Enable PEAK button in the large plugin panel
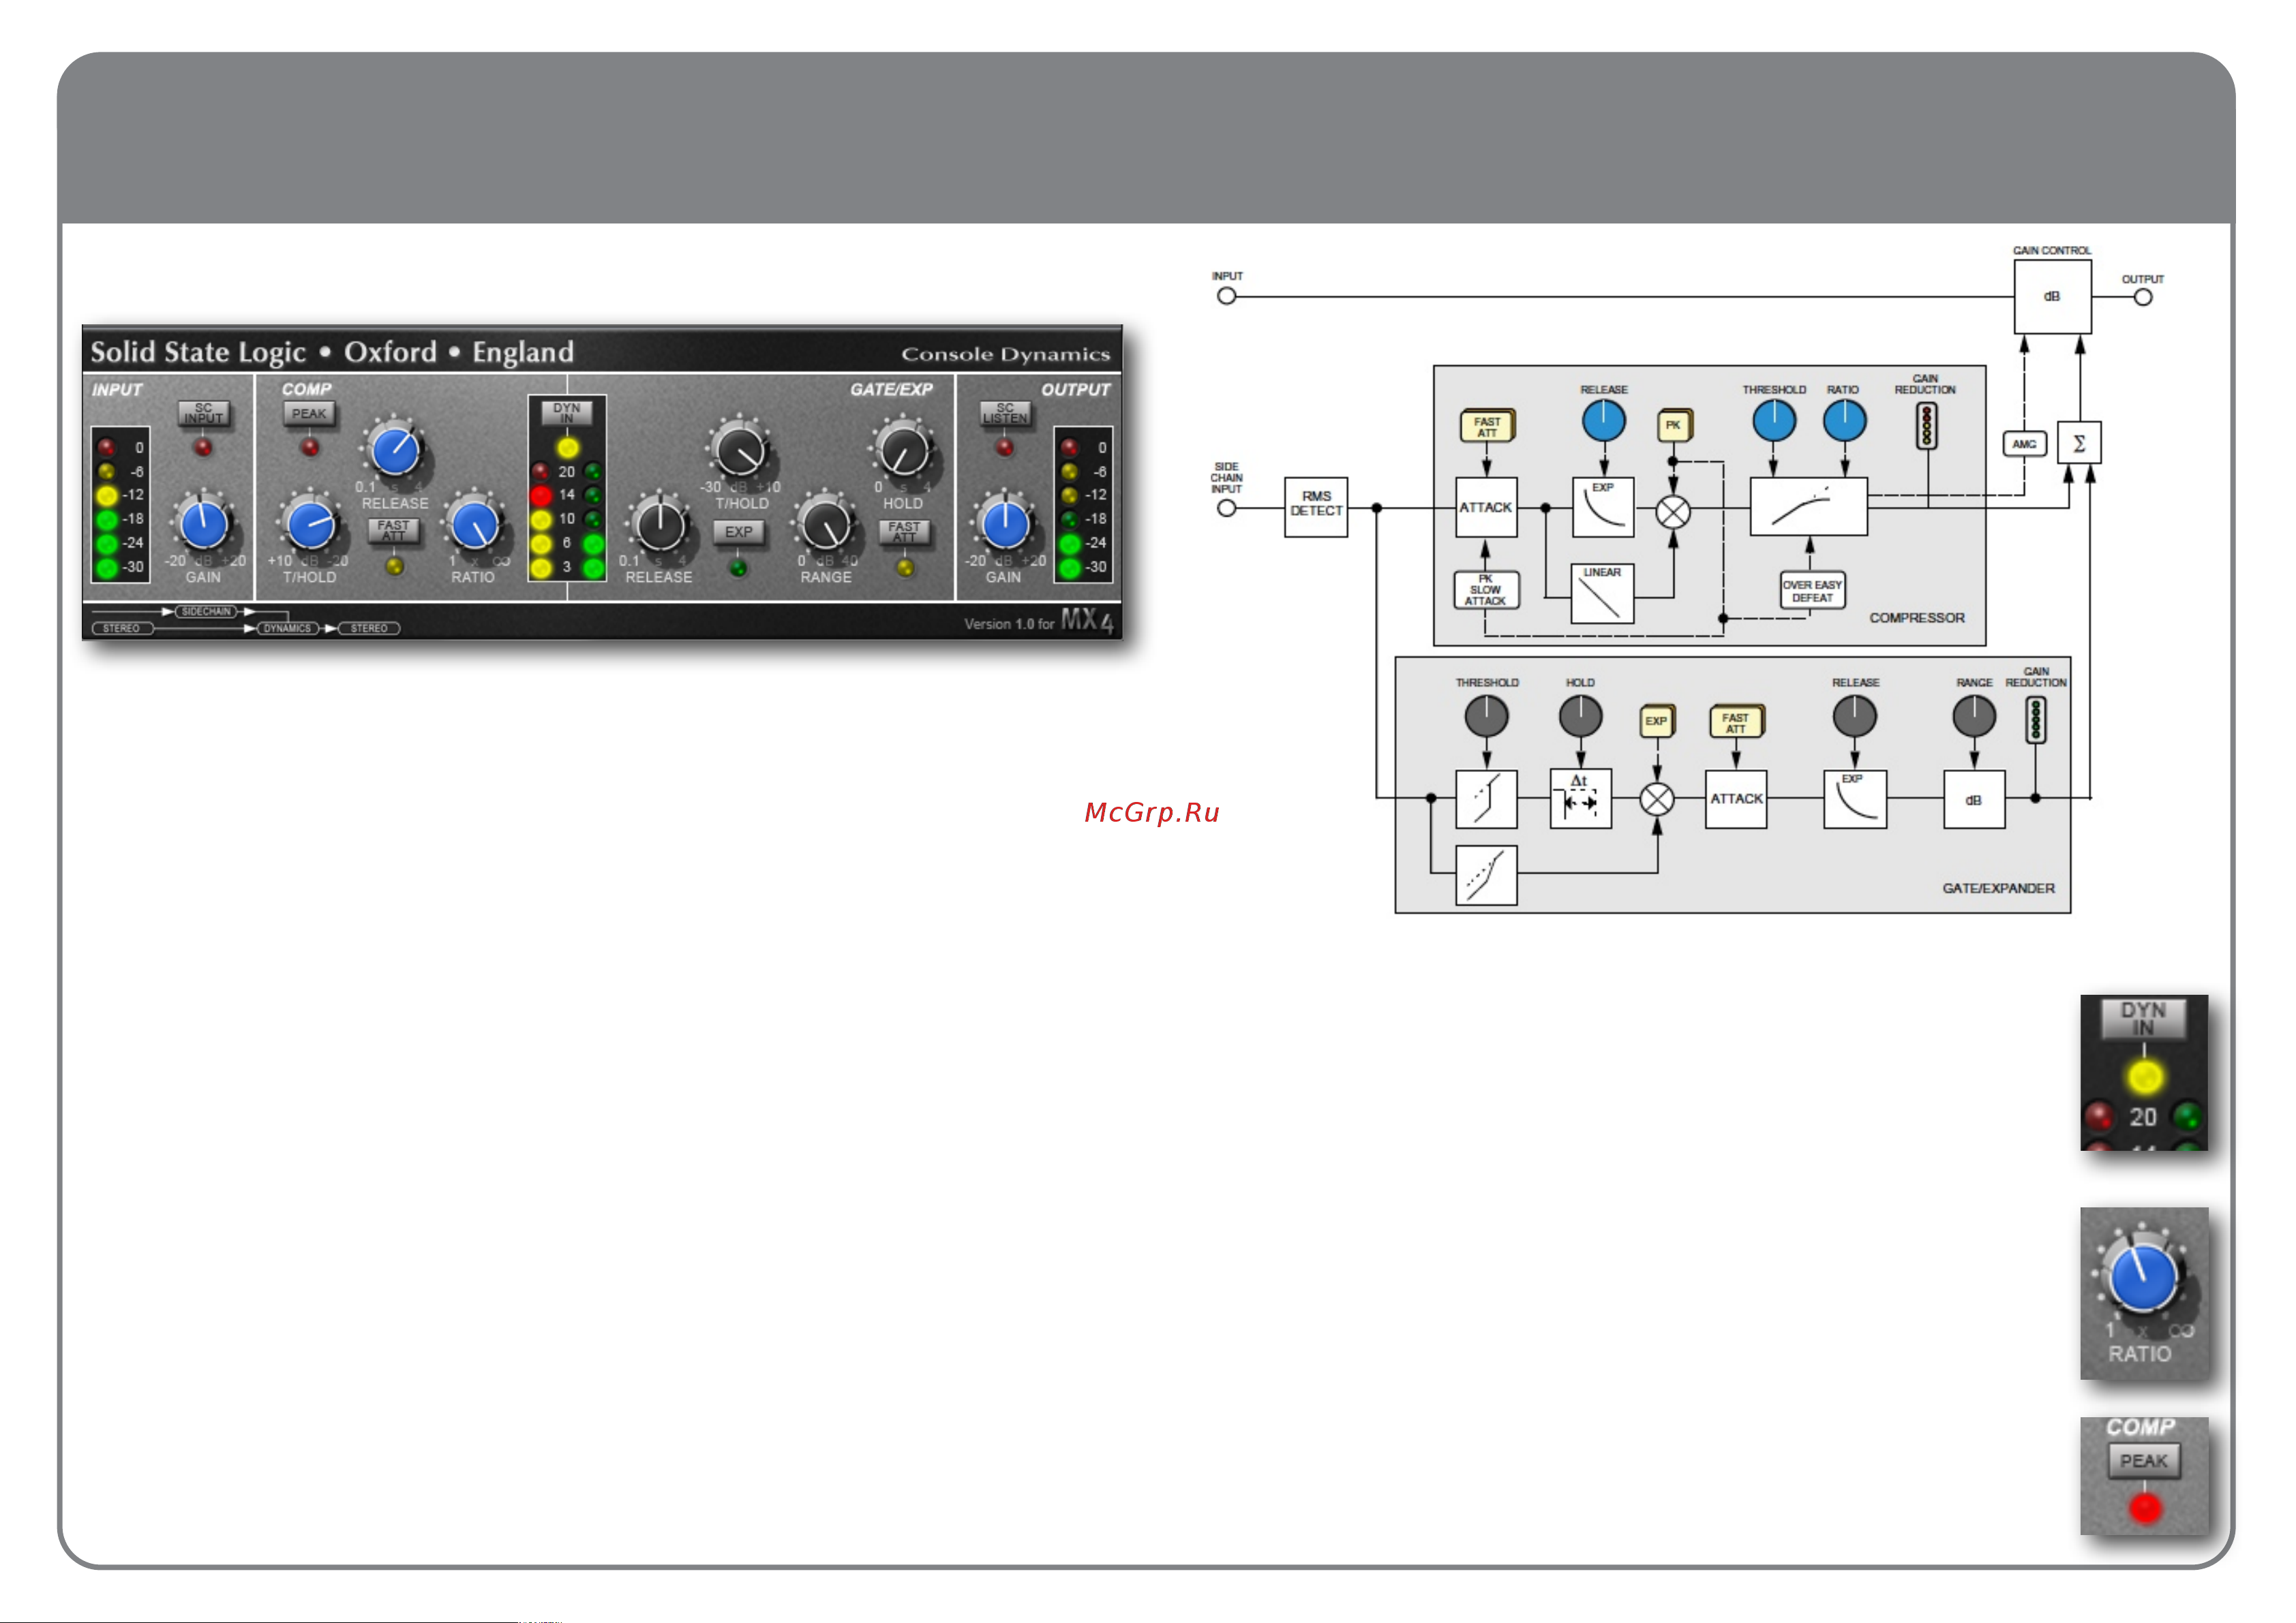This screenshot has width=2296, height=1623. point(309,414)
